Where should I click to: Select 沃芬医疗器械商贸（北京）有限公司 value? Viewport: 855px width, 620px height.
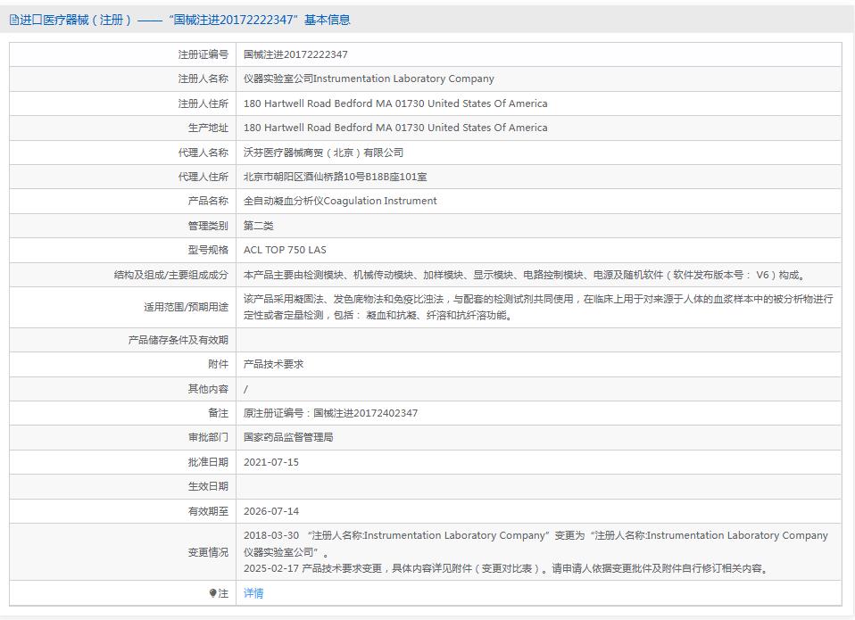pos(323,153)
